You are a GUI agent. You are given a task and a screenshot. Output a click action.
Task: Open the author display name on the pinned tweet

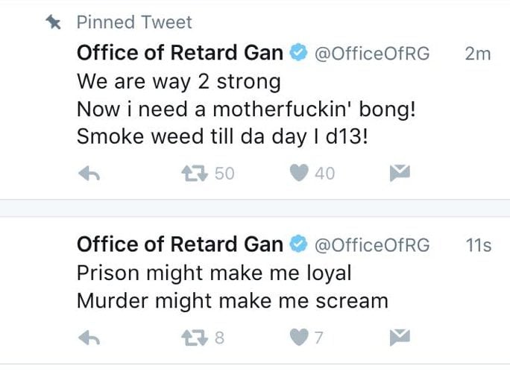[x=180, y=53]
